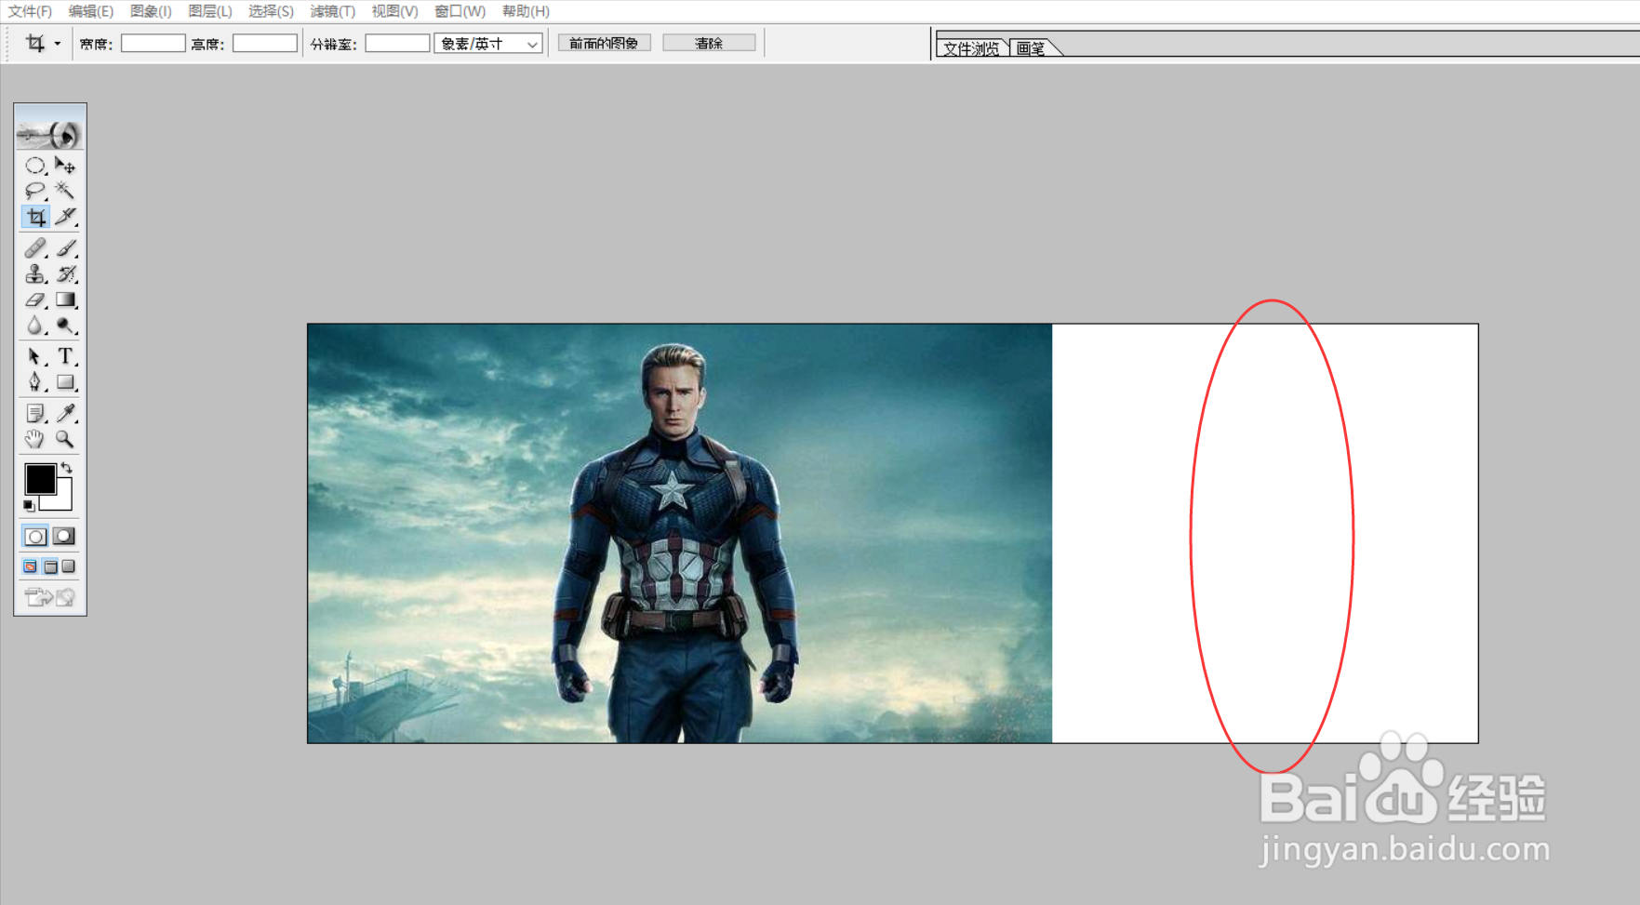The image size is (1640, 905).
Task: Open the 滤镜(T) menu
Action: (x=333, y=11)
